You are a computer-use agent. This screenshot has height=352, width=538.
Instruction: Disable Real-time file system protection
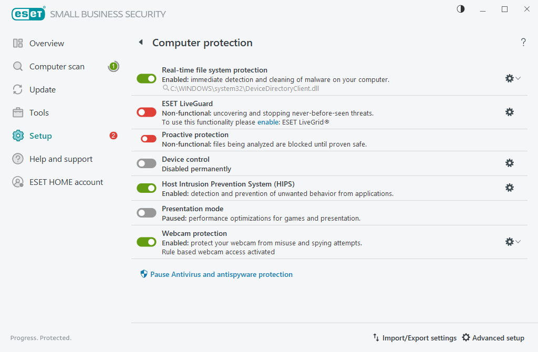tap(146, 78)
